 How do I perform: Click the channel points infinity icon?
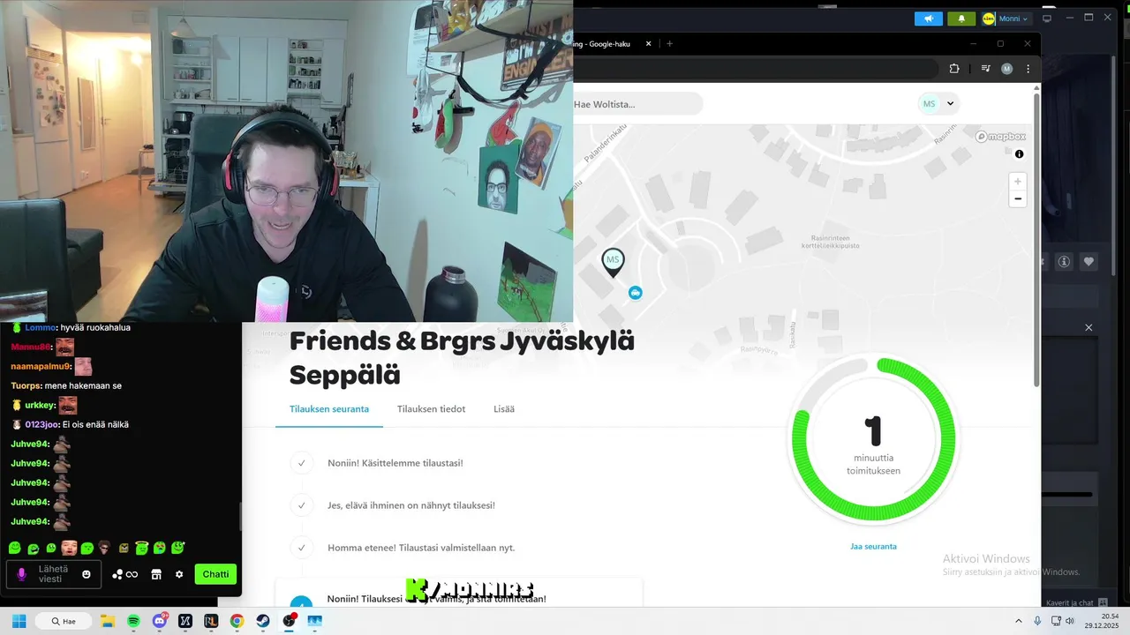click(132, 574)
